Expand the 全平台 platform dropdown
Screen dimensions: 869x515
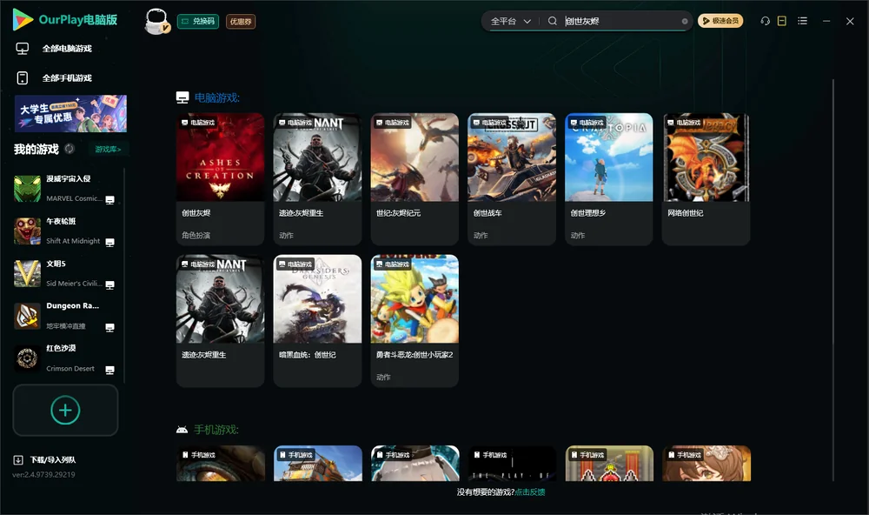(510, 21)
